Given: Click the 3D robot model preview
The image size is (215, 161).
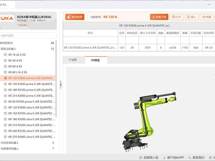Looking at the screenshot, I should (149, 122).
